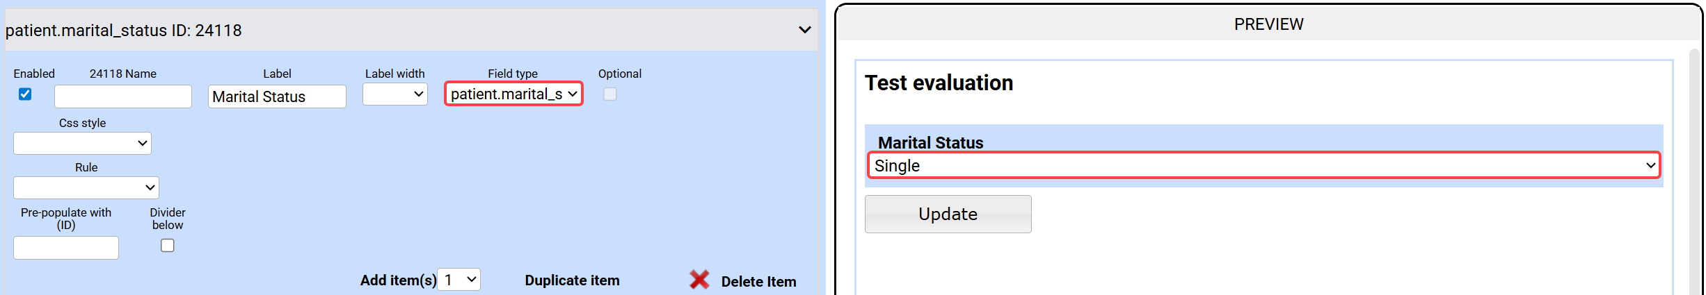Click the red X delete icon

699,280
